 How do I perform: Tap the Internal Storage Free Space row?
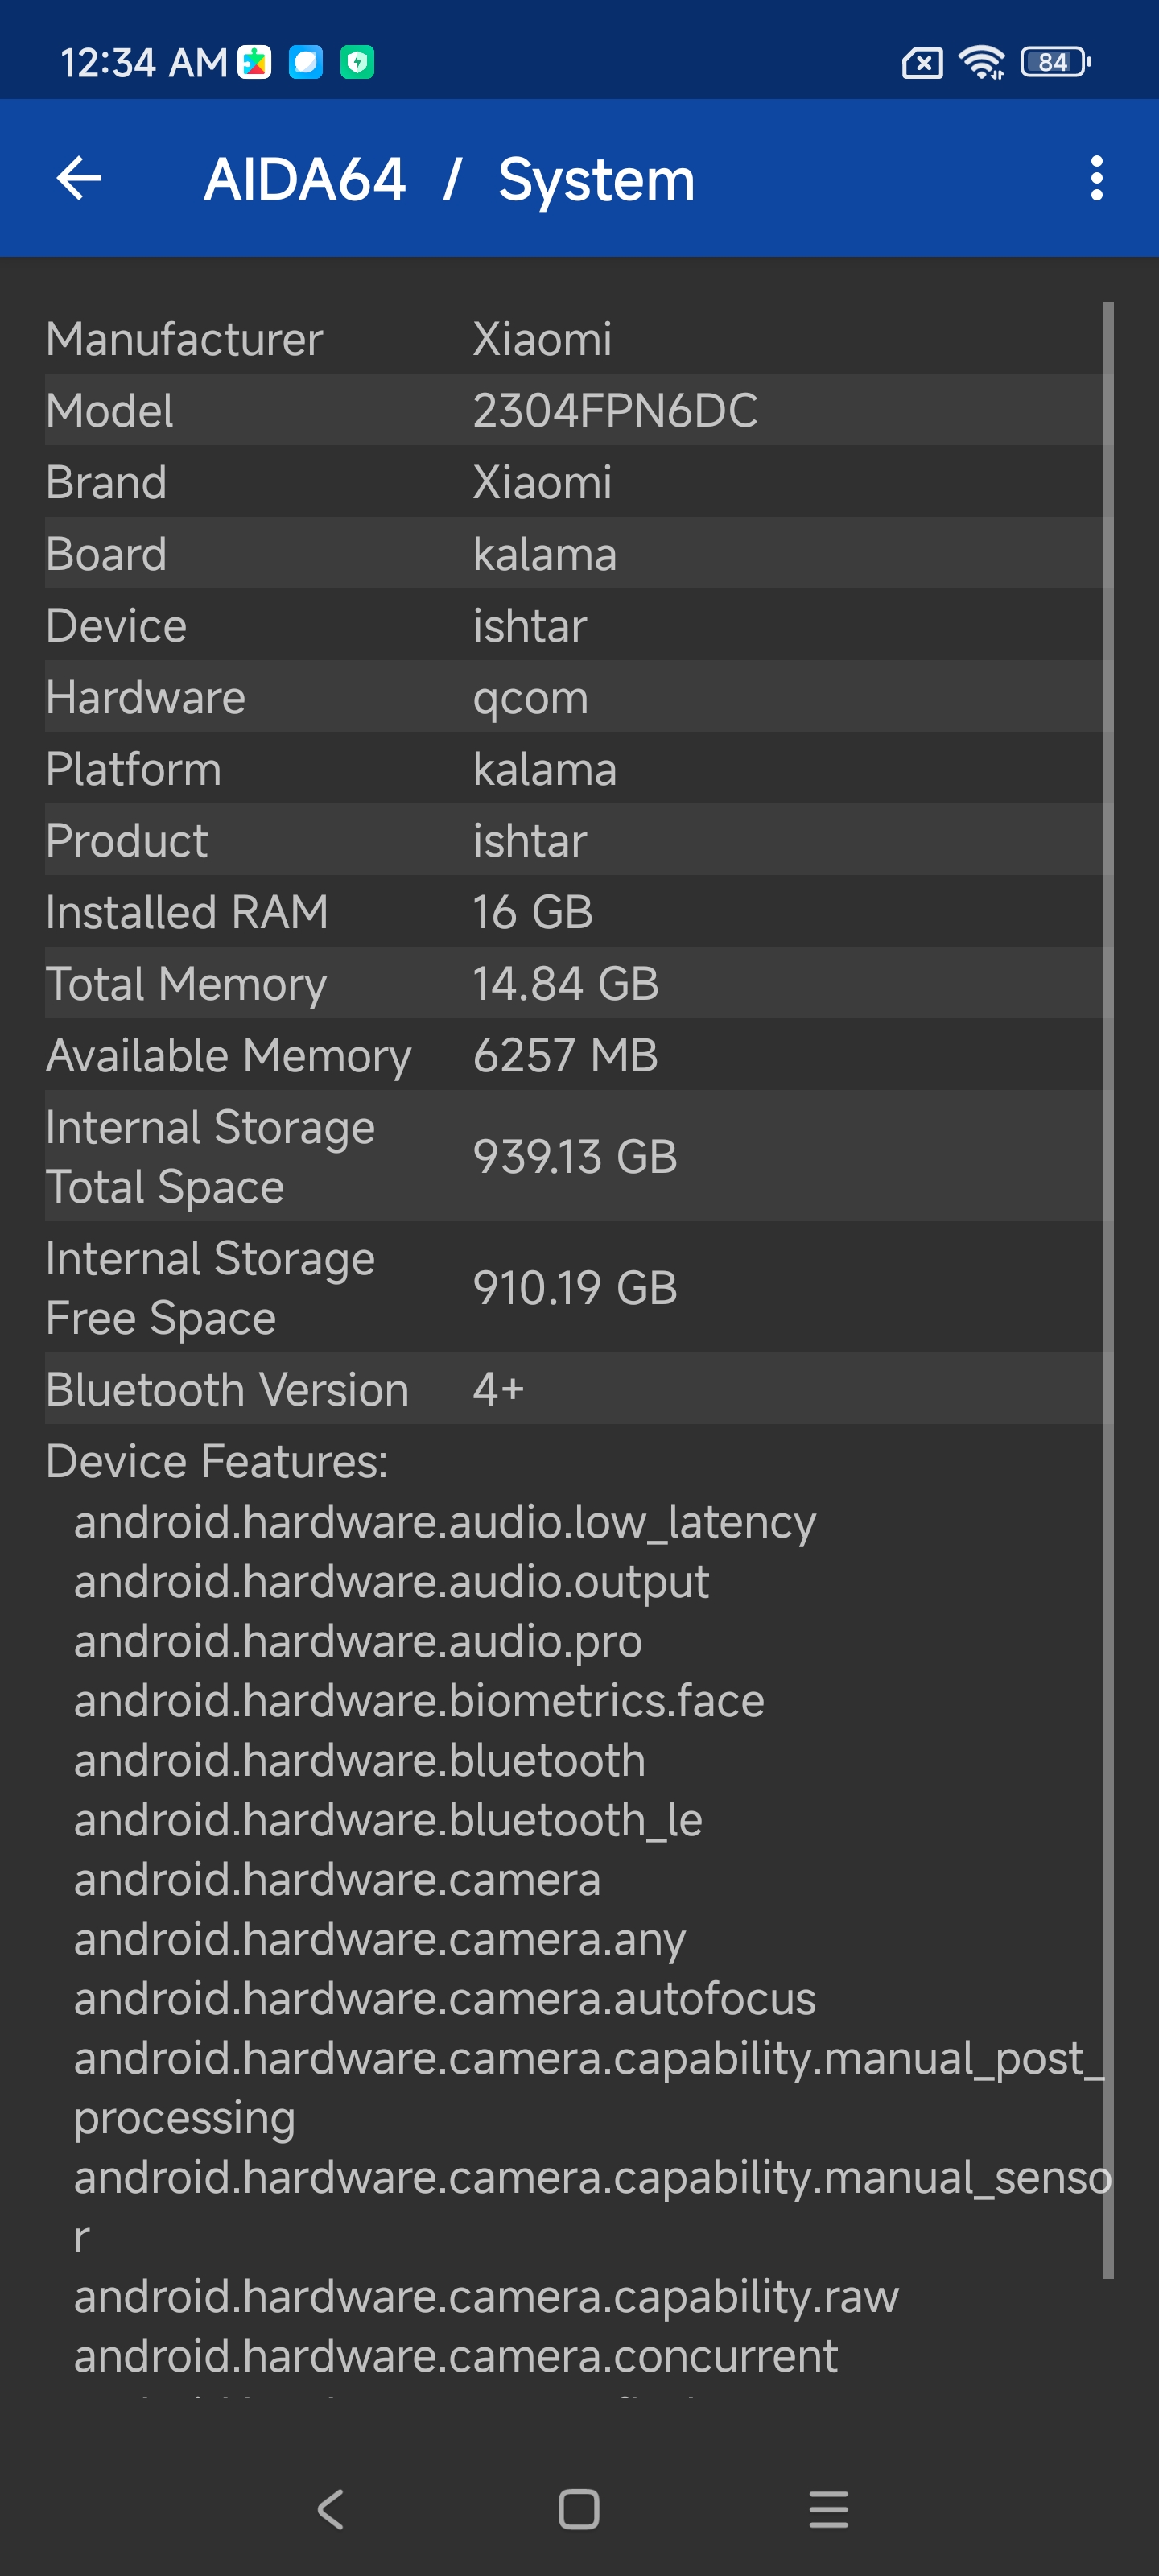coord(578,1288)
